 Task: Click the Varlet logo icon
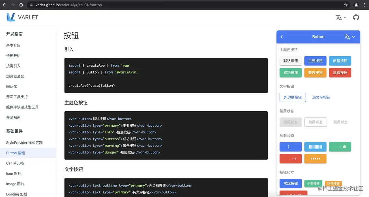[11, 17]
